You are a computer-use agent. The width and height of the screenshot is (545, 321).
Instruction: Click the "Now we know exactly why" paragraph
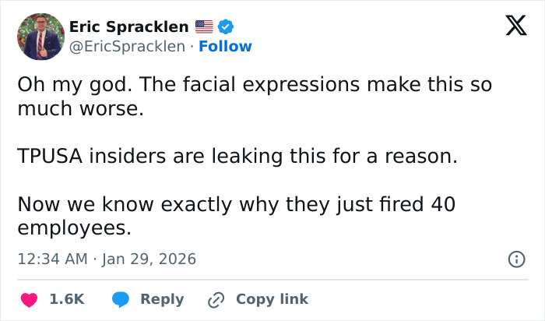[x=236, y=205]
